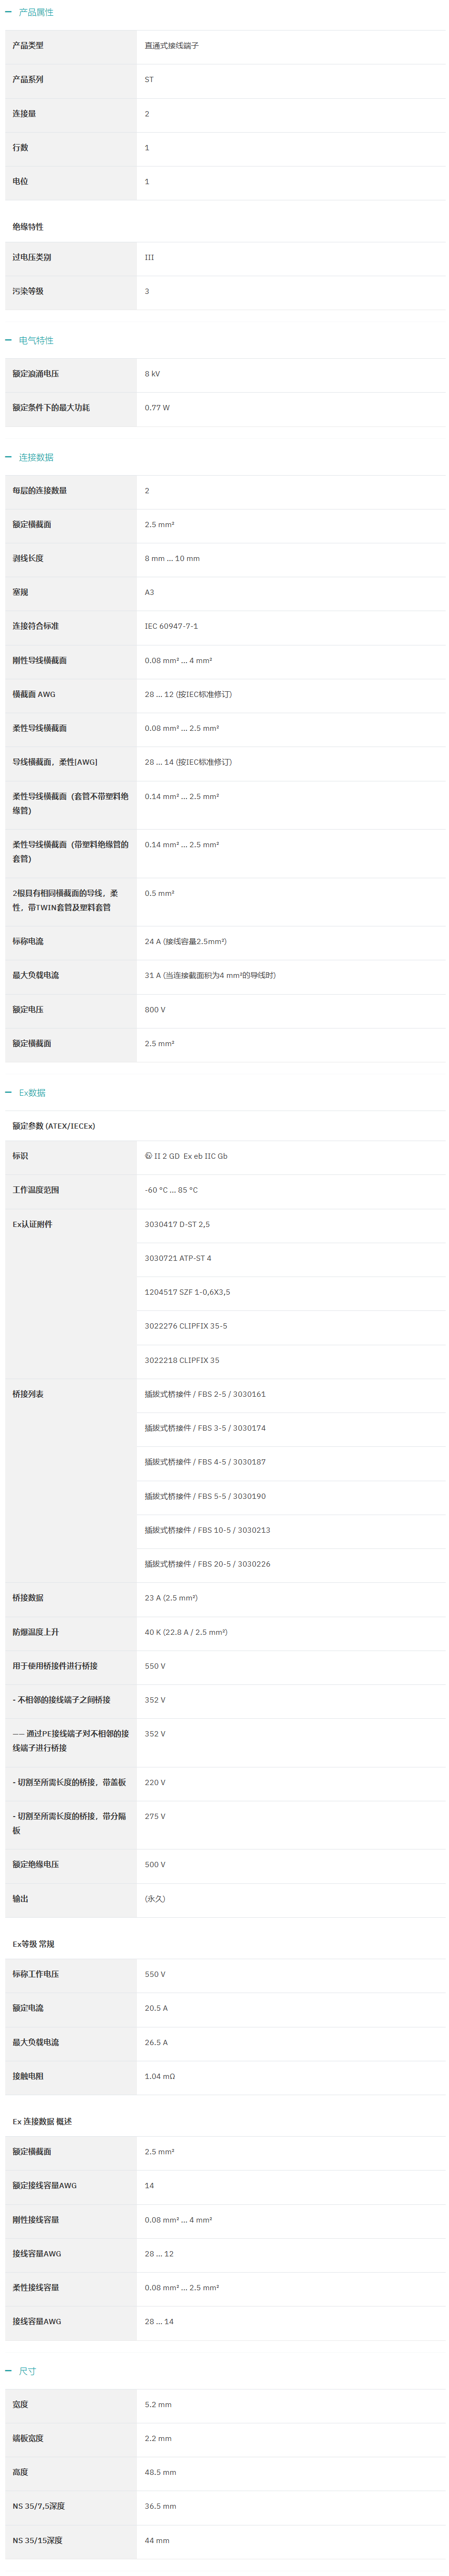Click the 端板宽度 value 2.2 mm
Screen dimensions: 449x2576
tap(158, 2439)
